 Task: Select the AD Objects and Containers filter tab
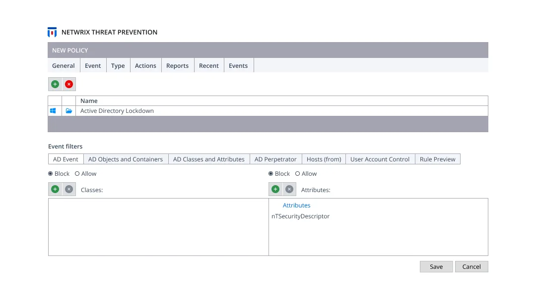pyautogui.click(x=126, y=159)
